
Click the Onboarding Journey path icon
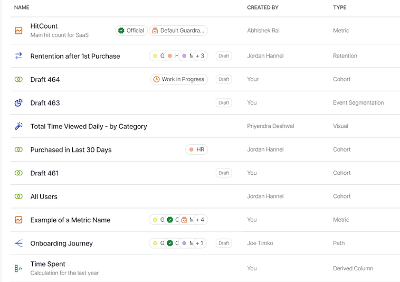pos(18,243)
